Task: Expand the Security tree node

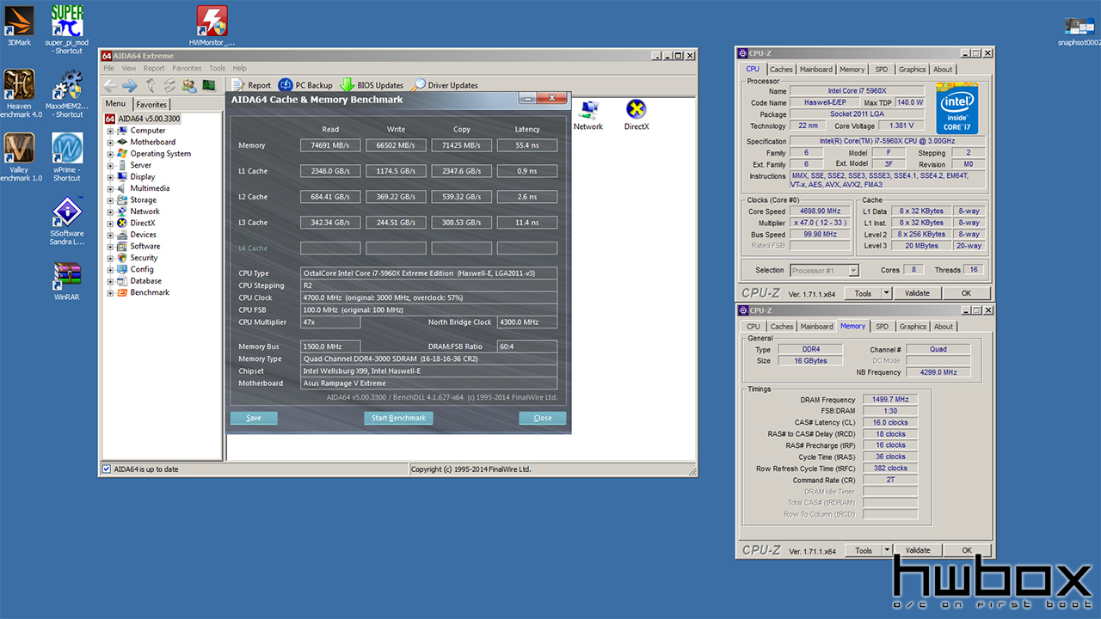Action: point(110,258)
